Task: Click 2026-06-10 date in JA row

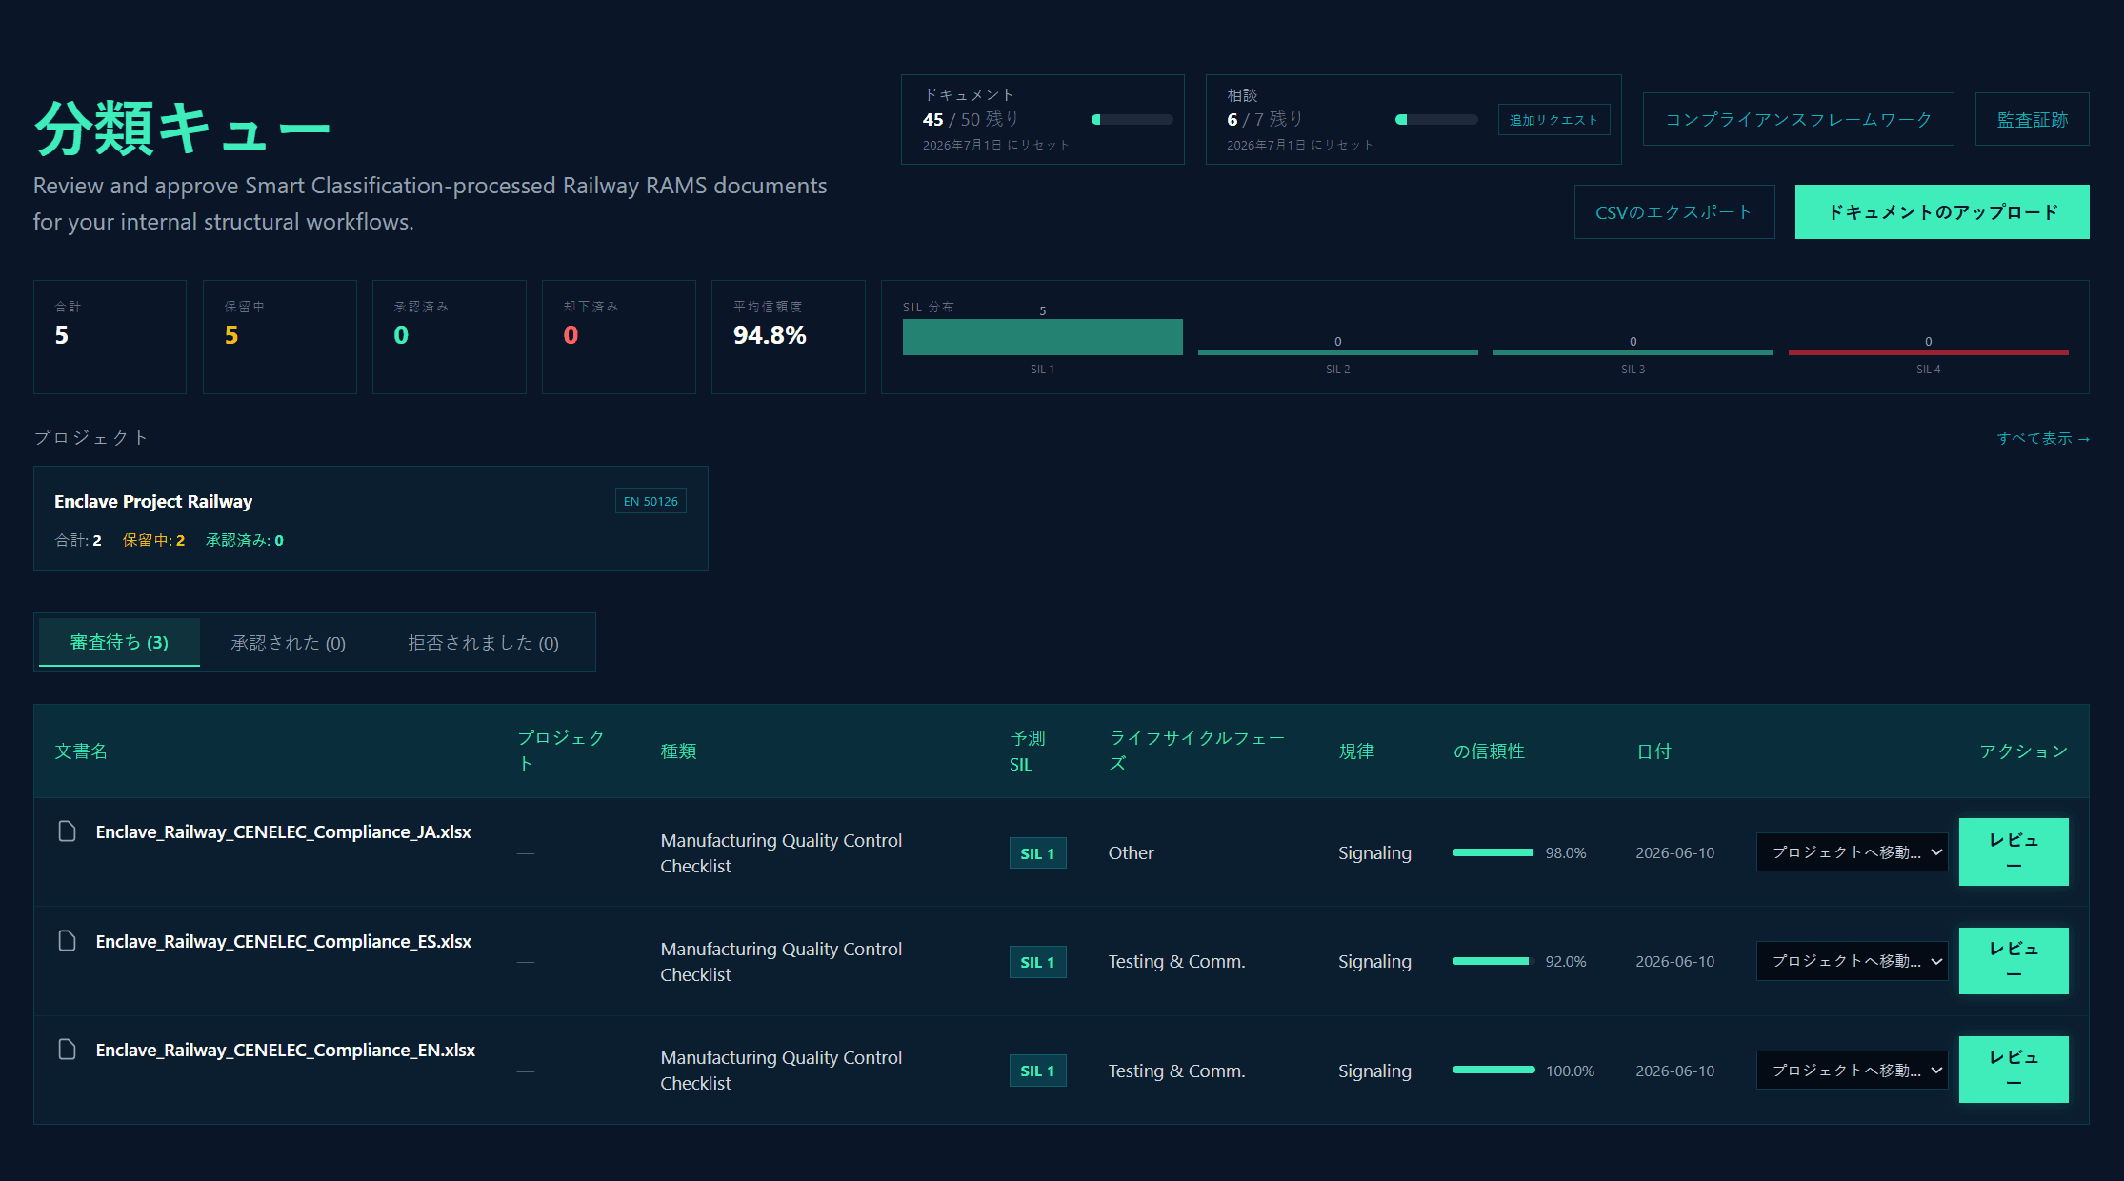Action: [x=1674, y=853]
